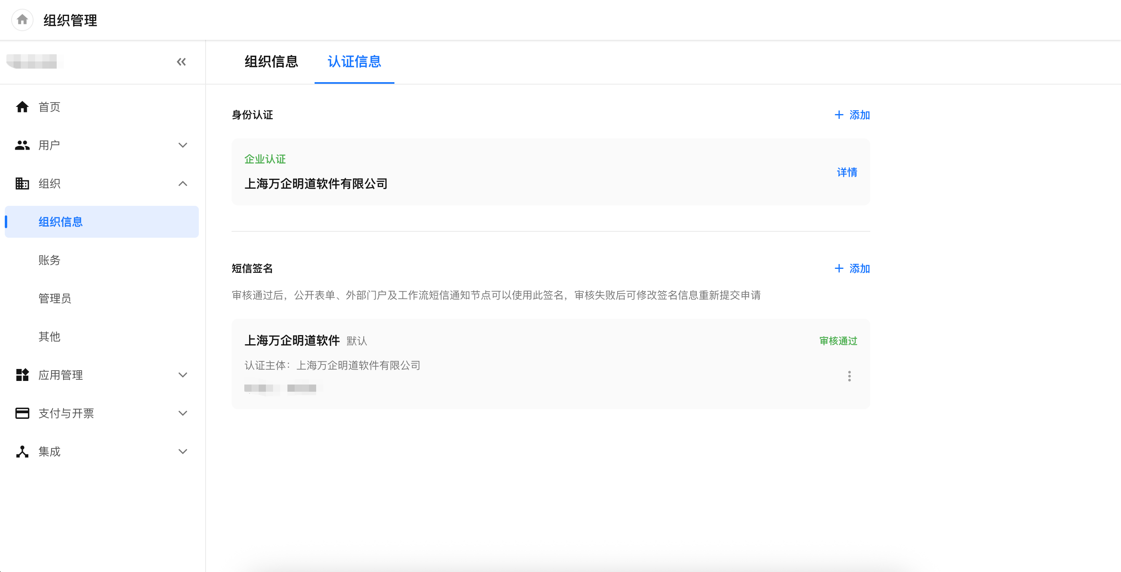Open 详情 link for 企业认证
Image resolution: width=1121 pixels, height=572 pixels.
point(847,172)
